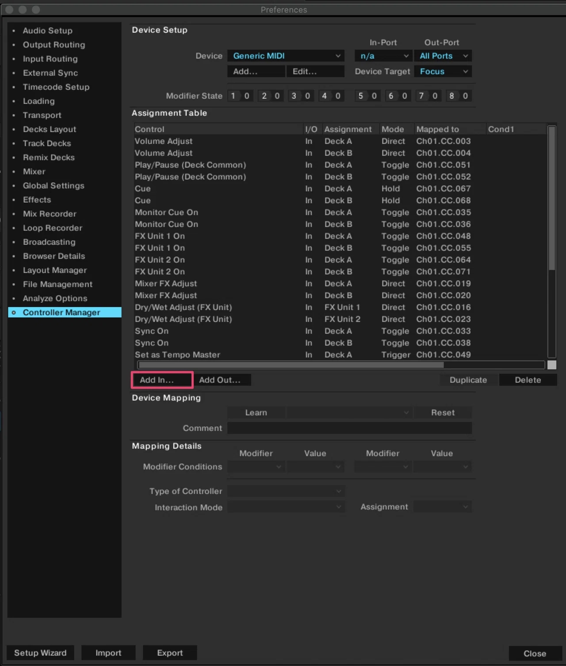This screenshot has height=666, width=566.
Task: Open the Device dropdown showing Generic MIDI
Action: [x=286, y=56]
